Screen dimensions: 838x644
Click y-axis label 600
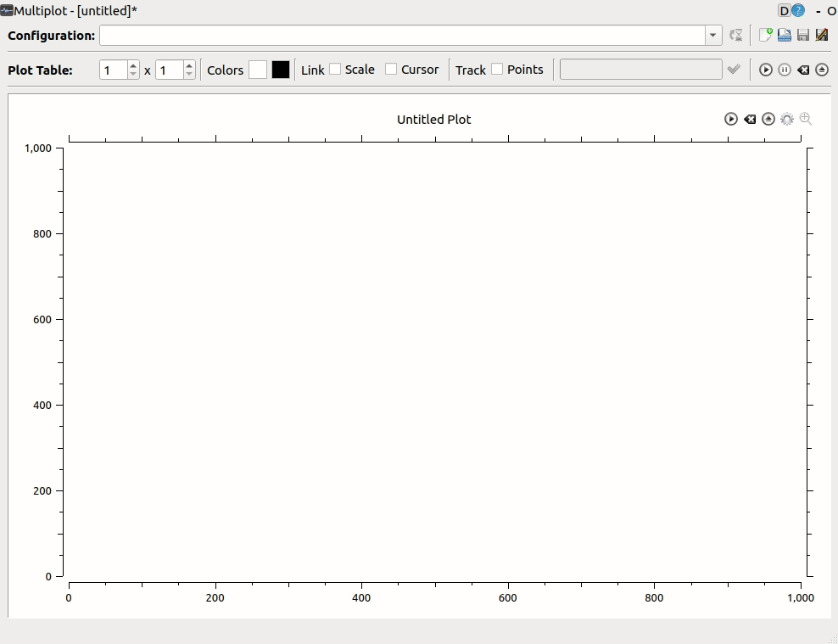42,319
